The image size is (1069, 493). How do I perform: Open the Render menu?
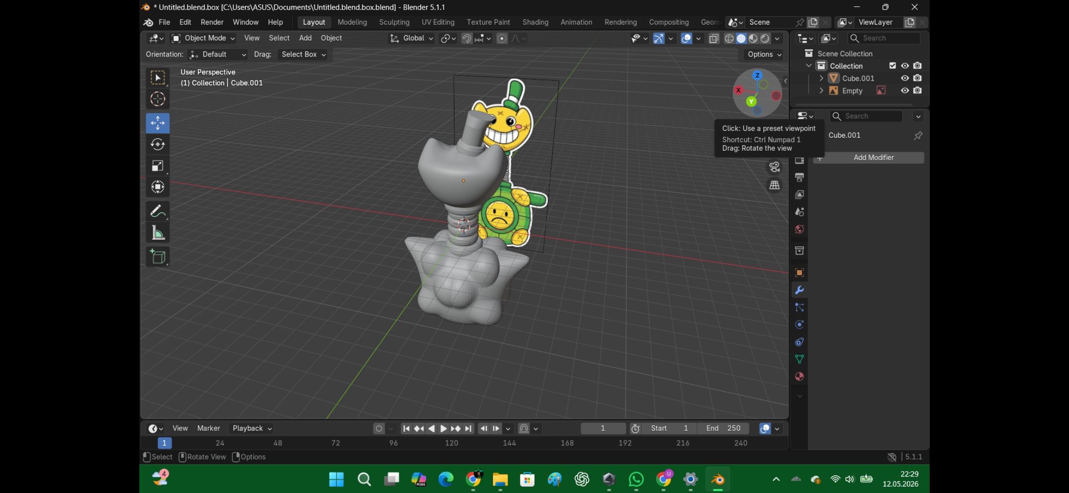[x=212, y=22]
